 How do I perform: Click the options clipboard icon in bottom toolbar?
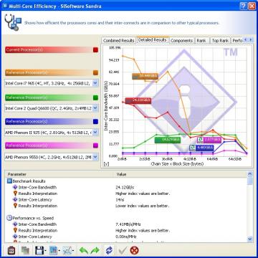click(x=11, y=250)
